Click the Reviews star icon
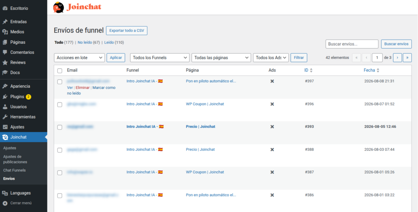Viewport: 418px width, 212px height. pos(5,62)
